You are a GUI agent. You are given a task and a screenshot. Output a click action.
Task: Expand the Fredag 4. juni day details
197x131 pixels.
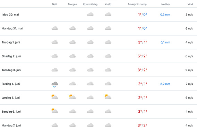pos(98,84)
